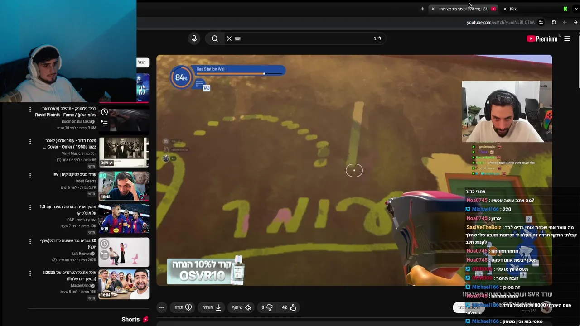The width and height of the screenshot is (580, 326).
Task: Open site settings icon in address bar
Action: [541, 22]
